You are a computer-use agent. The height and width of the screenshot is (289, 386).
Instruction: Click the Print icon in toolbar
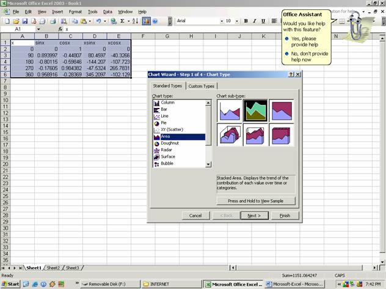tap(53, 21)
